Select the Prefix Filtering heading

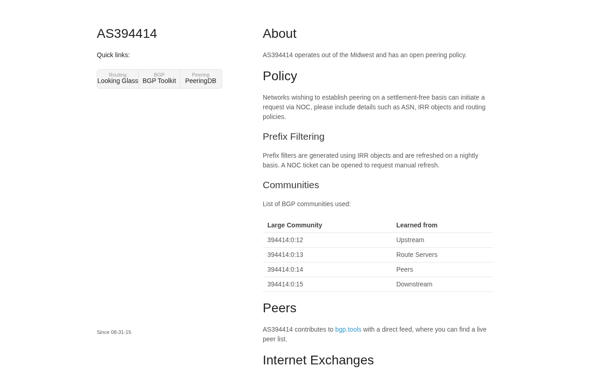294,137
